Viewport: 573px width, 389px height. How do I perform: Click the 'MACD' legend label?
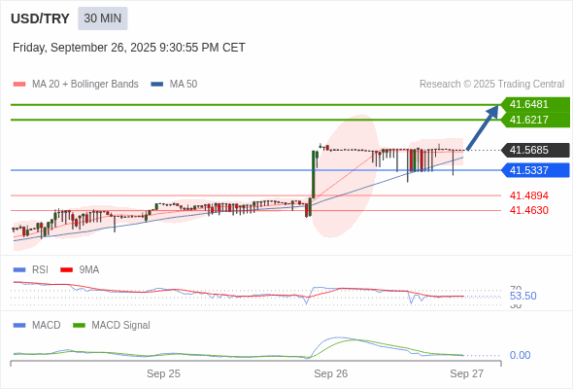(x=46, y=326)
